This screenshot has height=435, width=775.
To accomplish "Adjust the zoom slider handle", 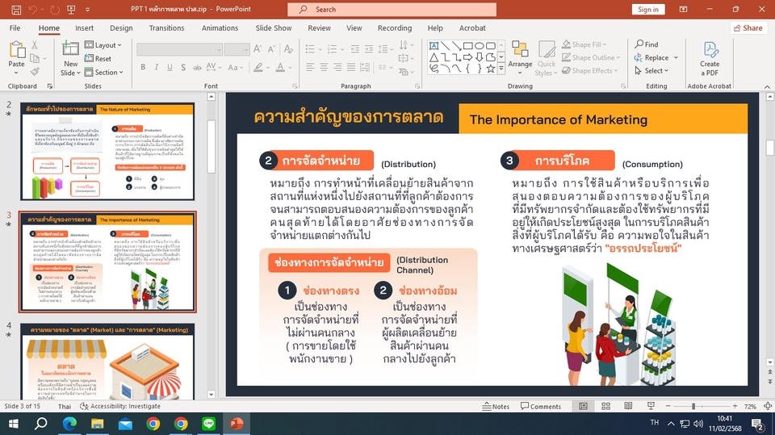I will (693, 406).
